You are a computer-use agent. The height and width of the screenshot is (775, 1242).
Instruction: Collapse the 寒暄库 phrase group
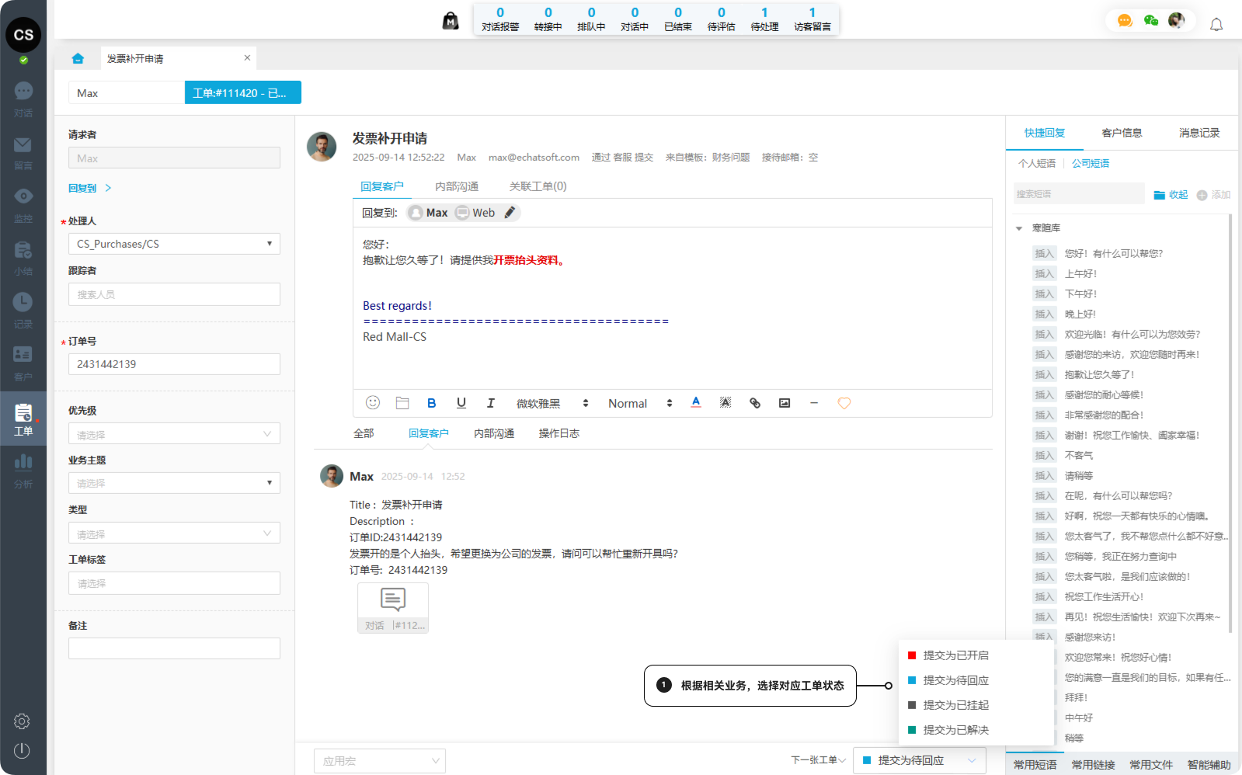(x=1019, y=228)
